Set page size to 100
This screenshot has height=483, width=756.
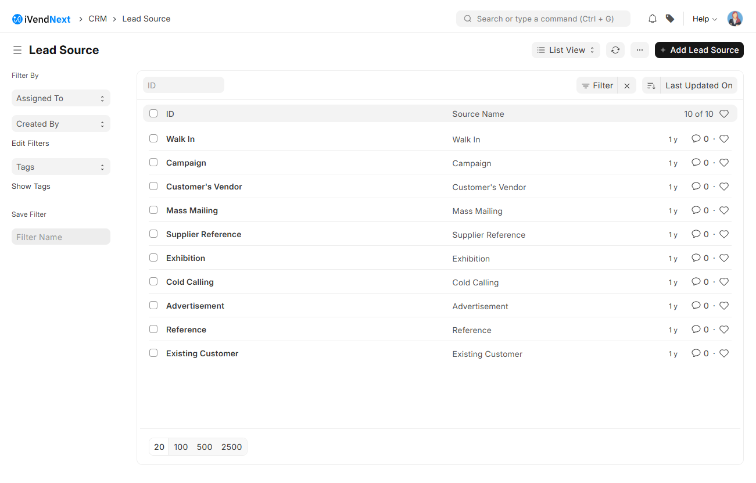pos(181,447)
